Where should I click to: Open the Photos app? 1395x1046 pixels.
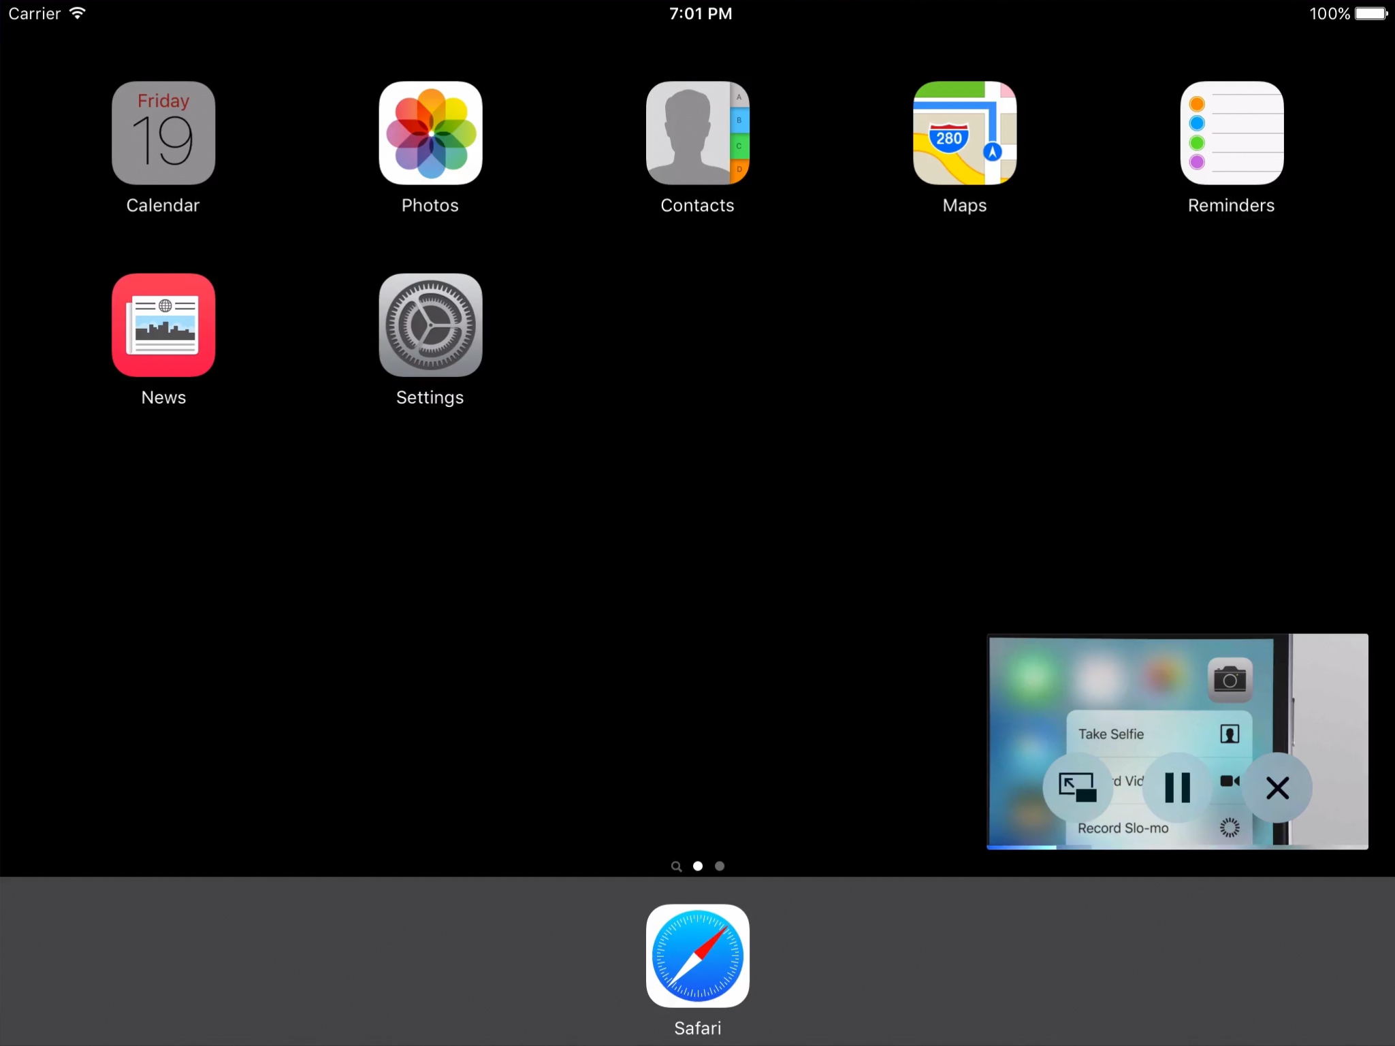click(x=430, y=133)
